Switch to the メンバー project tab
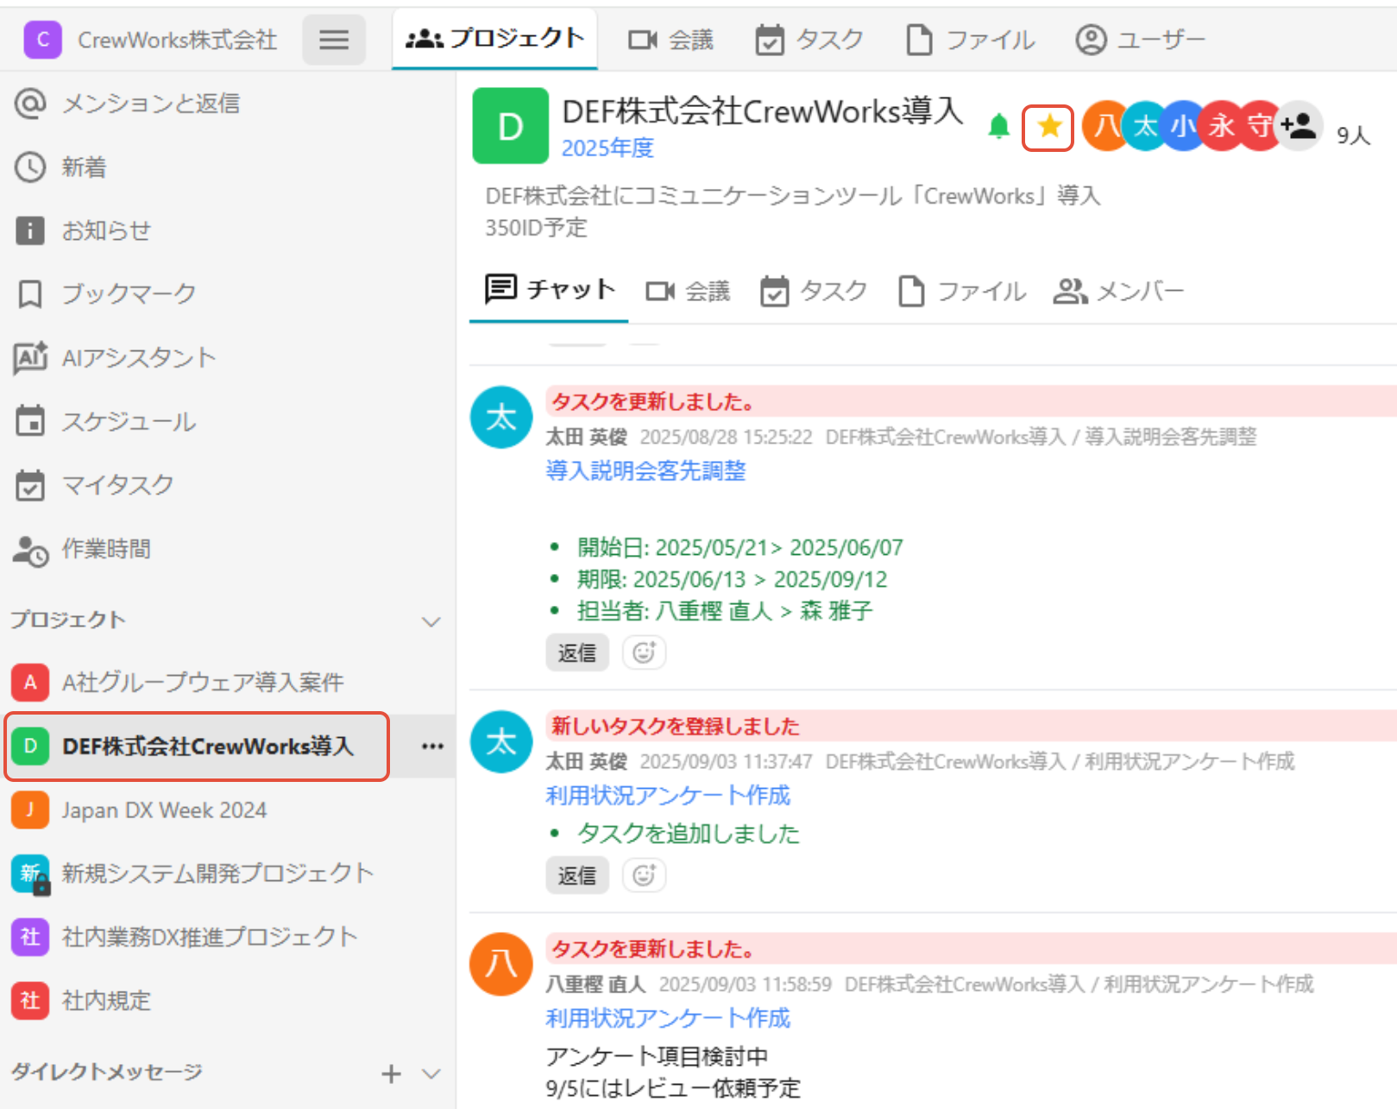The image size is (1397, 1109). pyautogui.click(x=1118, y=292)
